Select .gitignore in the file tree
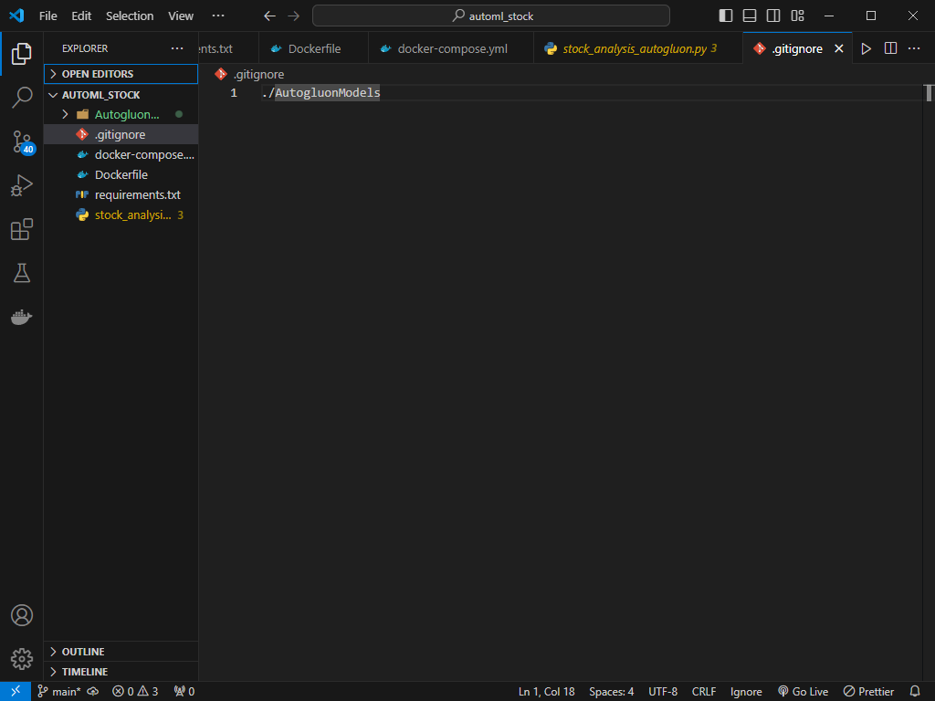 click(x=121, y=135)
